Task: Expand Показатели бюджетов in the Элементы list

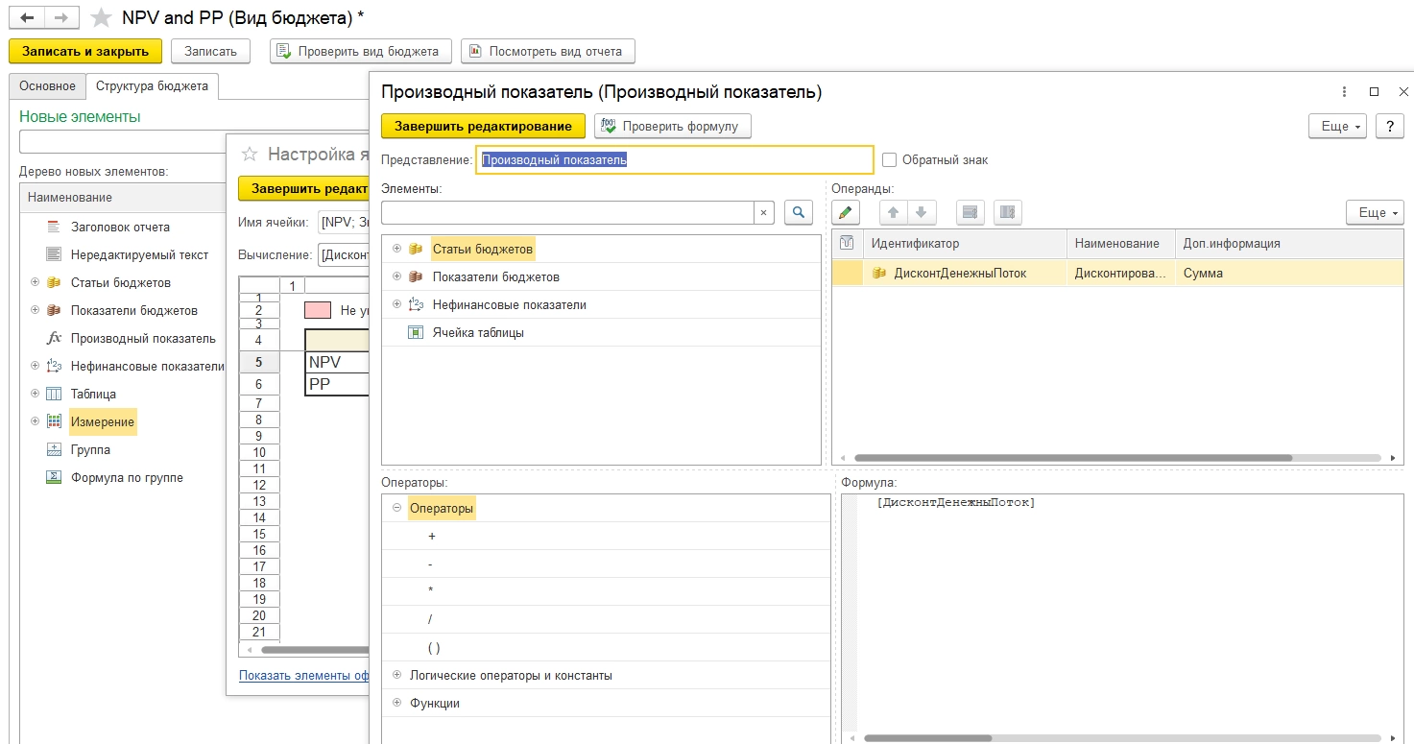Action: (396, 277)
